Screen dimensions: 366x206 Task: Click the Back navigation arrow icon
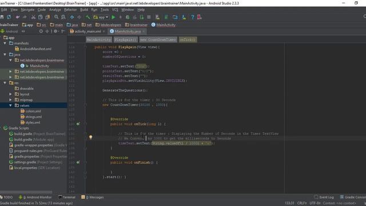(72, 17)
